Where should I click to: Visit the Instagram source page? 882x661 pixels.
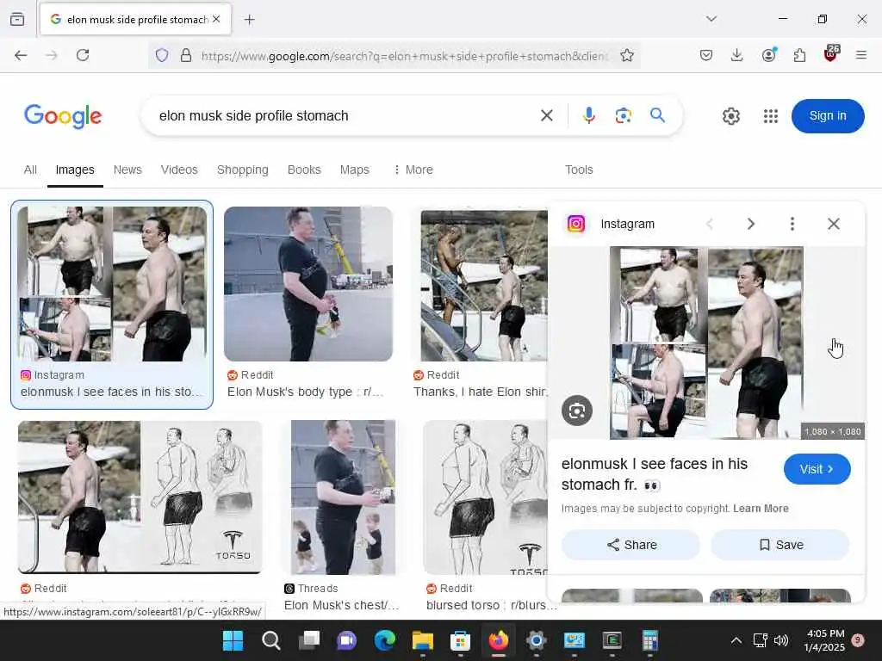[x=817, y=469]
